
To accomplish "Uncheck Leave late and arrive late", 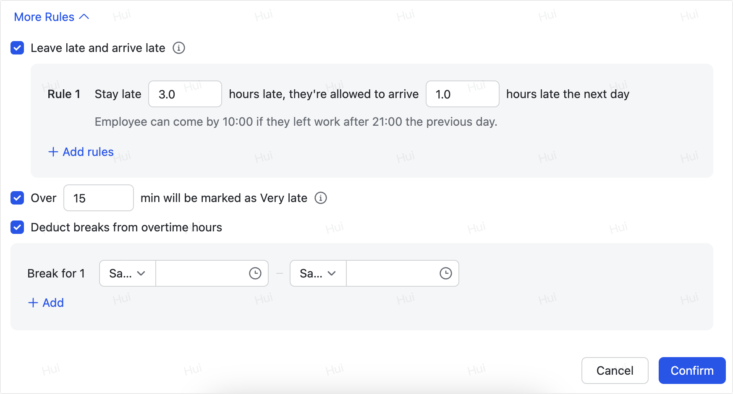I will 17,48.
